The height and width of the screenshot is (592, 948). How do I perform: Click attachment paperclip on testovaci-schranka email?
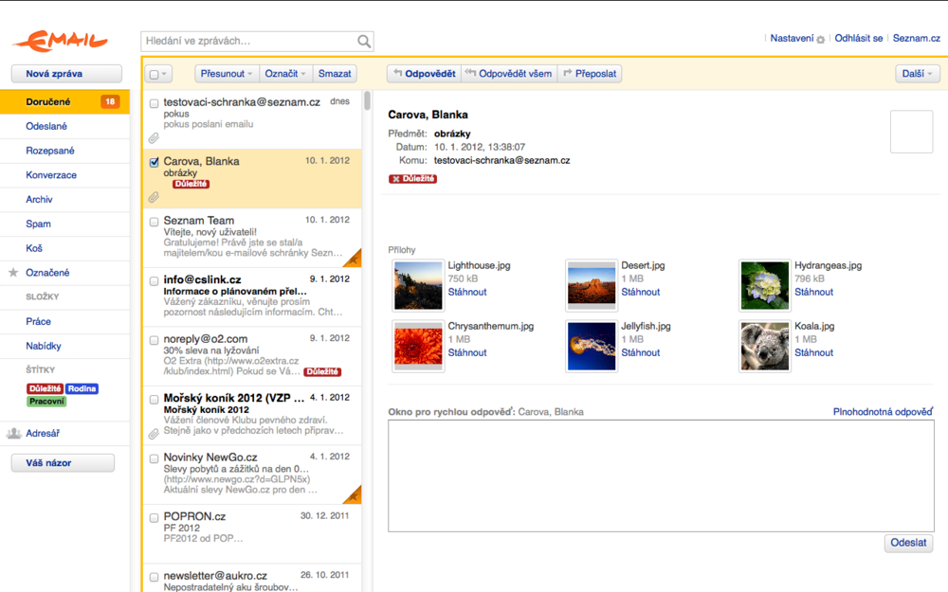coord(155,137)
